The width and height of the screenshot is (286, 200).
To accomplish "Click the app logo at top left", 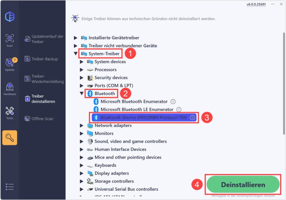I will [x=9, y=16].
